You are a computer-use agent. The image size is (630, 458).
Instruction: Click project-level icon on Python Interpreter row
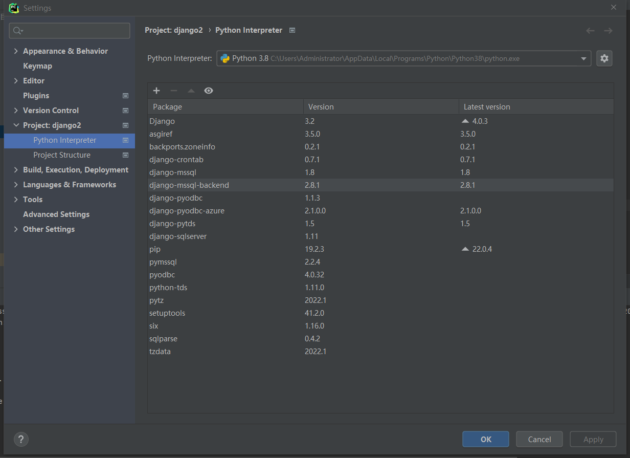(x=126, y=140)
